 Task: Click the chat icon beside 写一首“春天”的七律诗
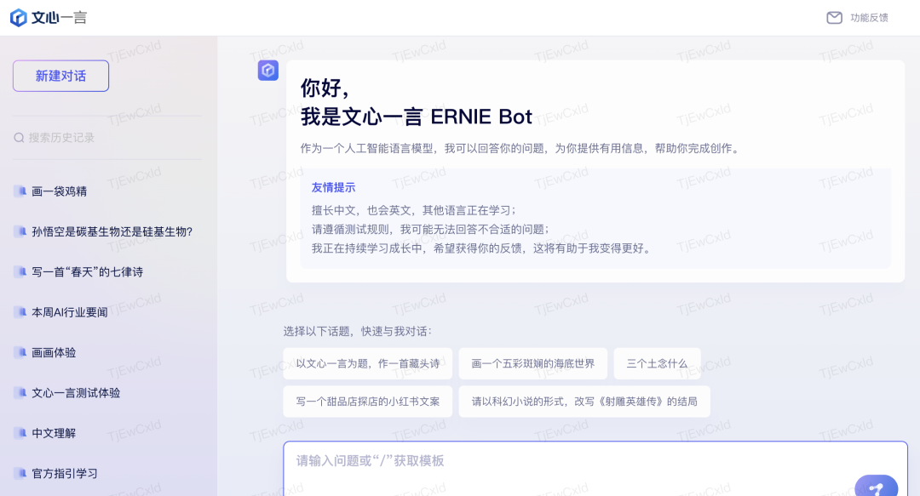(20, 272)
